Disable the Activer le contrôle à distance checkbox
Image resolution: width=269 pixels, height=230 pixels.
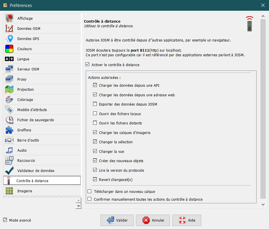(88, 65)
